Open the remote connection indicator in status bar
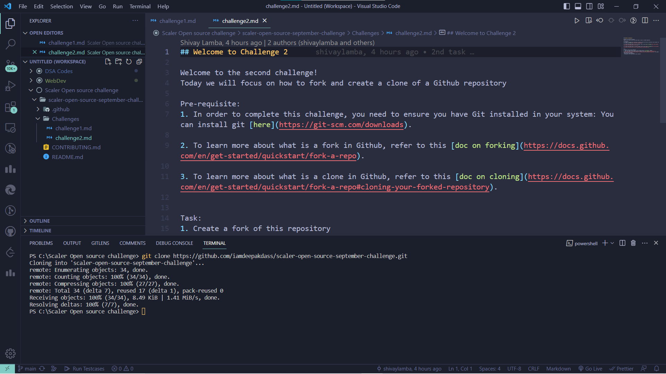666x374 pixels. click(7, 368)
